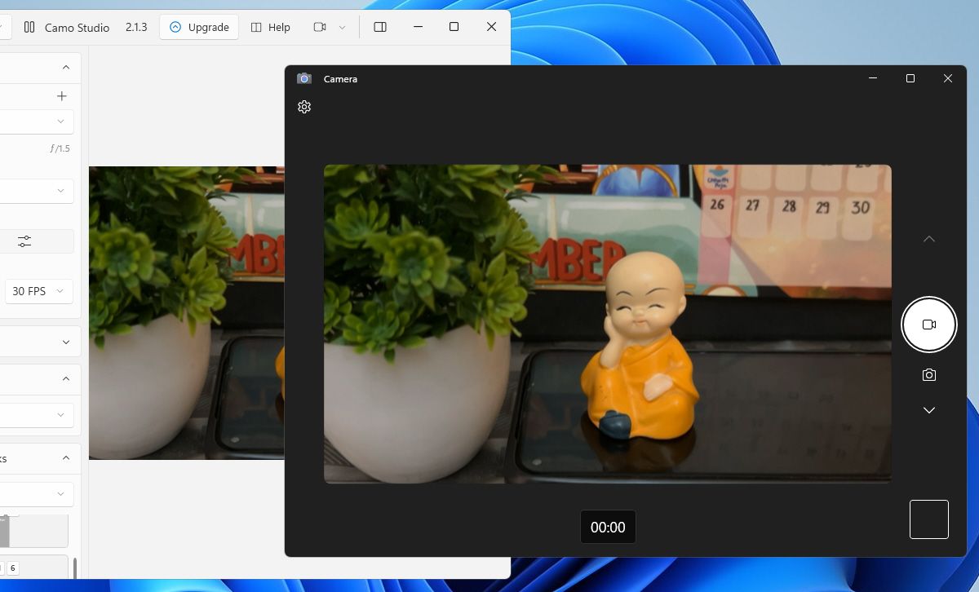This screenshot has width=979, height=592.
Task: Show hidden modes with the down chevron
Action: 928,410
